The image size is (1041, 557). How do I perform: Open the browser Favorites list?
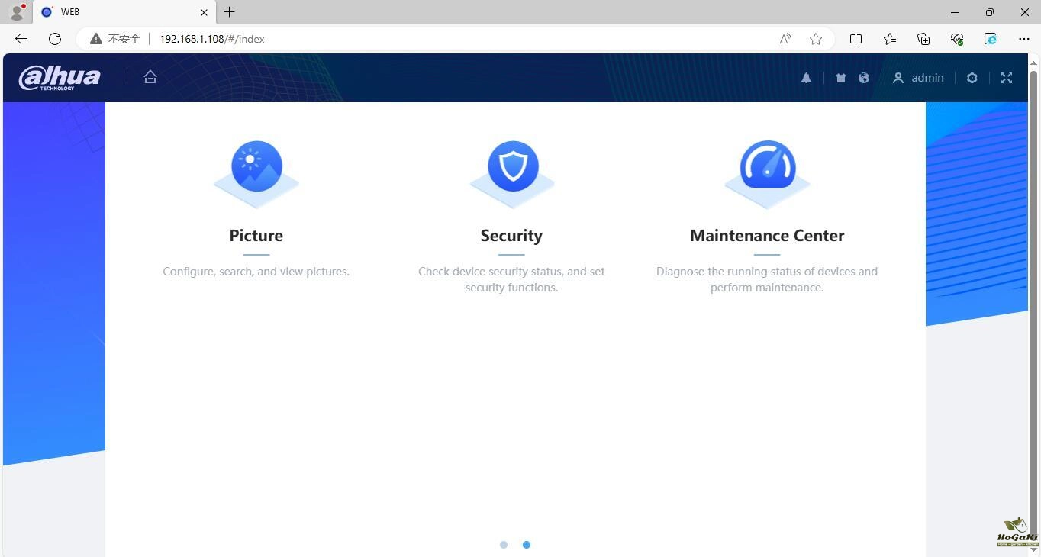[889, 39]
